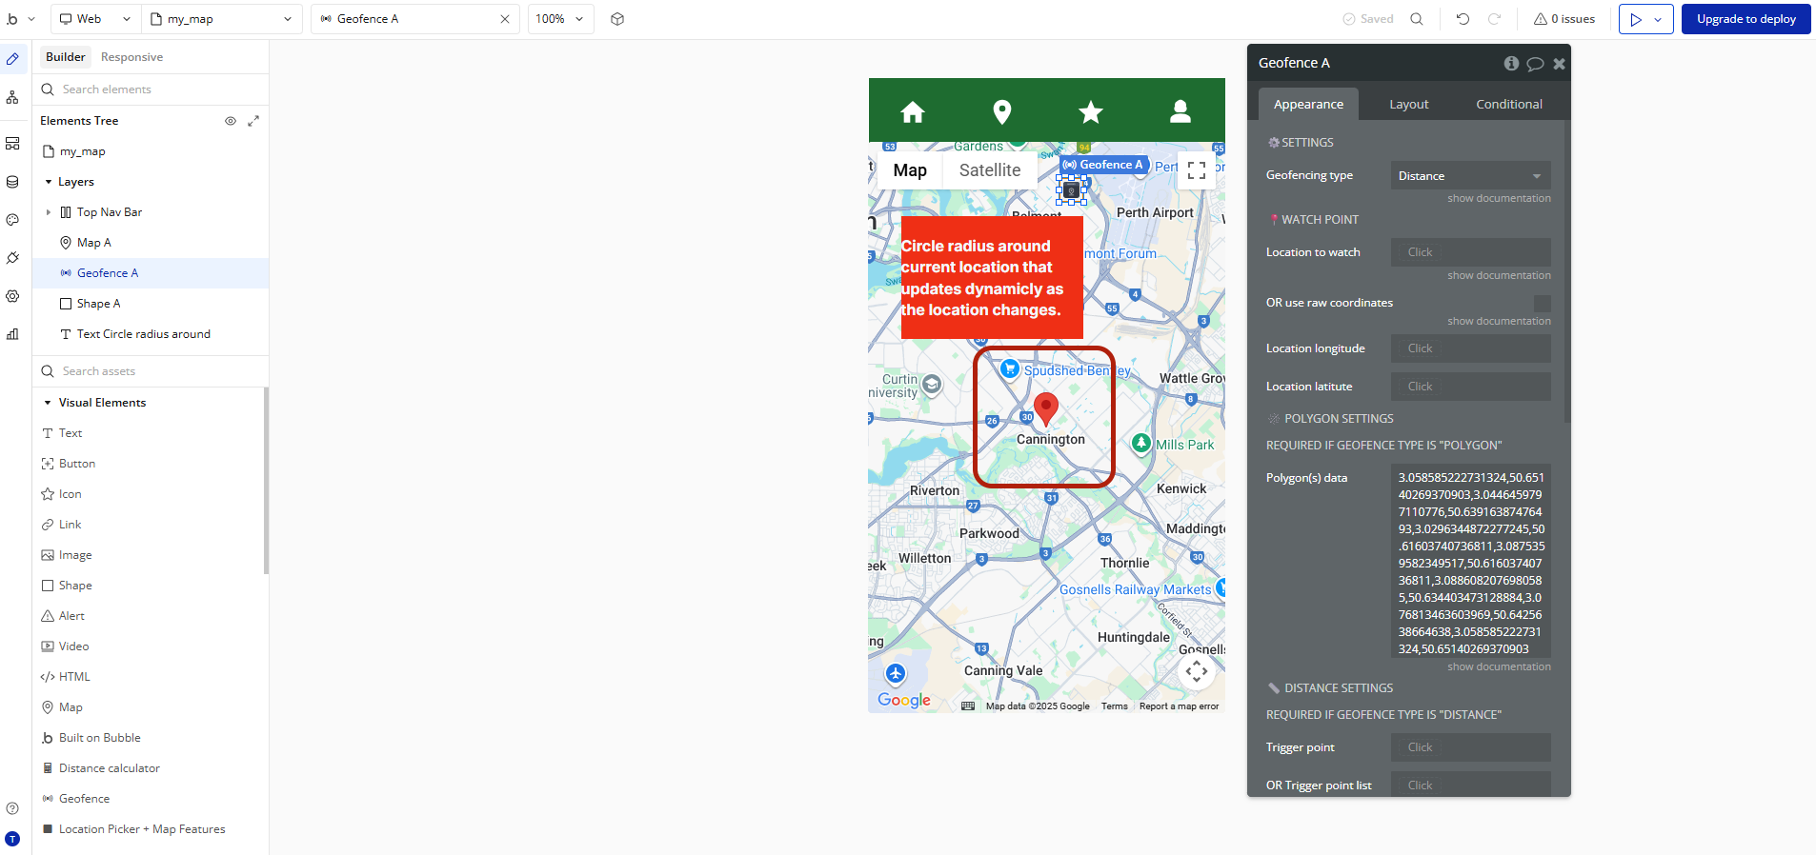The image size is (1816, 855).
Task: Open the map Terms link
Action: tap(1114, 706)
